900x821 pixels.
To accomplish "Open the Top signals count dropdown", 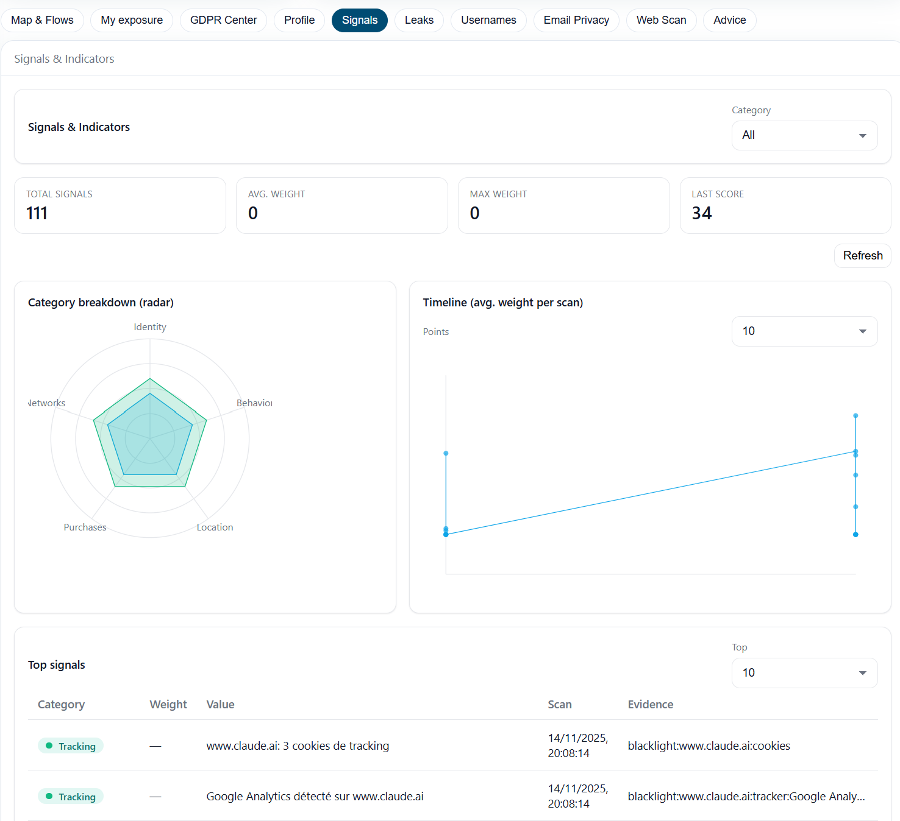I will 804,673.
